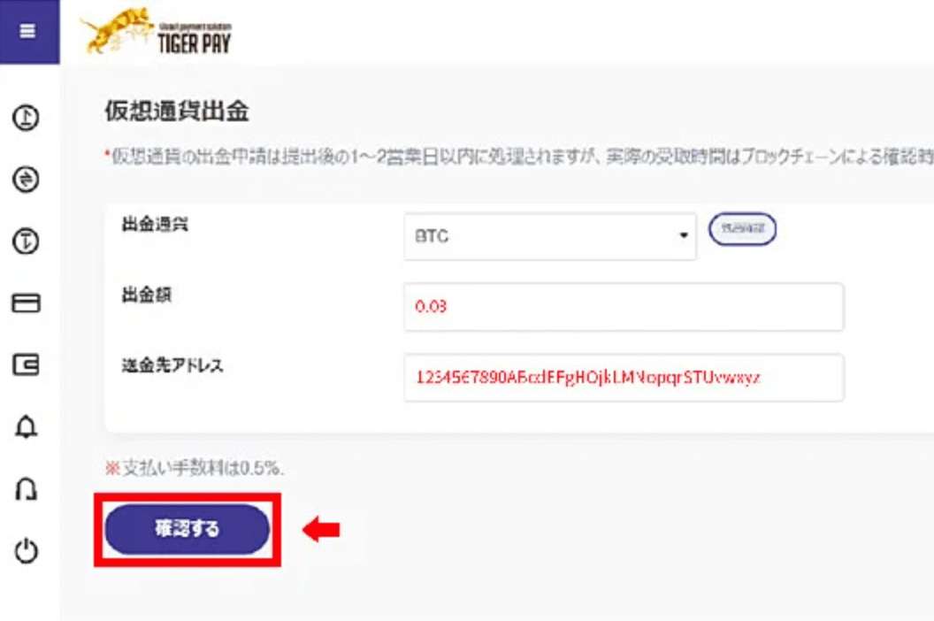Image resolution: width=934 pixels, height=621 pixels.
Task: Click the red withdrawal processing notice text
Action: (519, 157)
